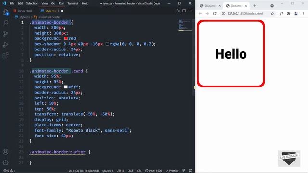This screenshot has height=173, width=308.
Task: Open the Accounts menu icon
Action: [6, 152]
